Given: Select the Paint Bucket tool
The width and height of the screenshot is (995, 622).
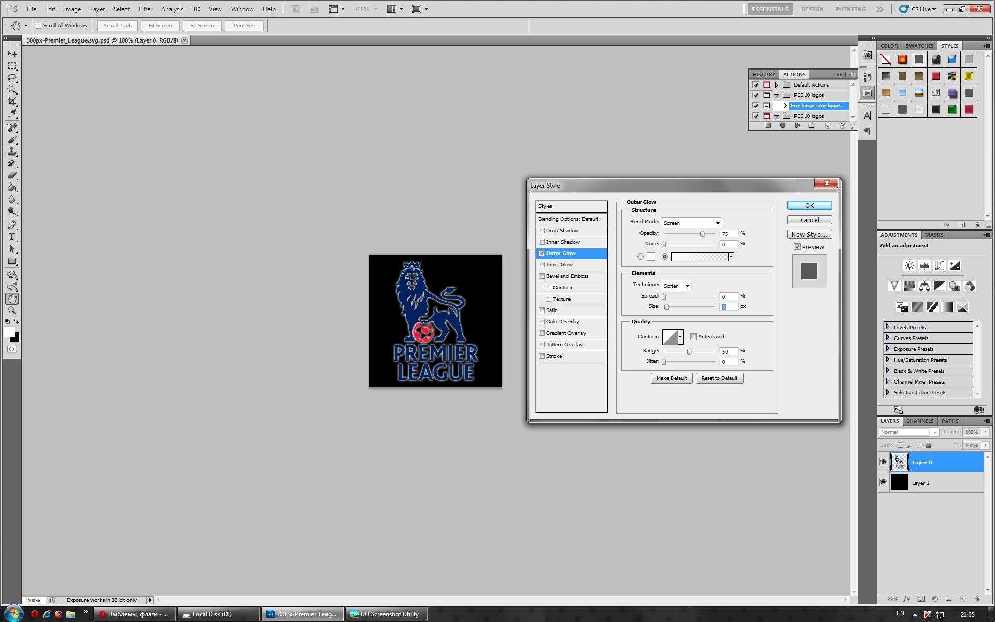Looking at the screenshot, I should pyautogui.click(x=12, y=188).
